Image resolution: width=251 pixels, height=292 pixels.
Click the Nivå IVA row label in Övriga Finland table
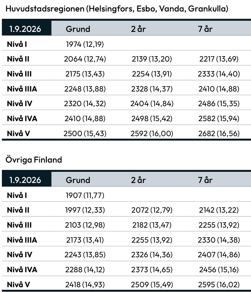click(x=22, y=270)
